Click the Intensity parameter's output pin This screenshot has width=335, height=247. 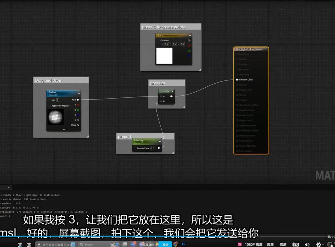[159, 148]
